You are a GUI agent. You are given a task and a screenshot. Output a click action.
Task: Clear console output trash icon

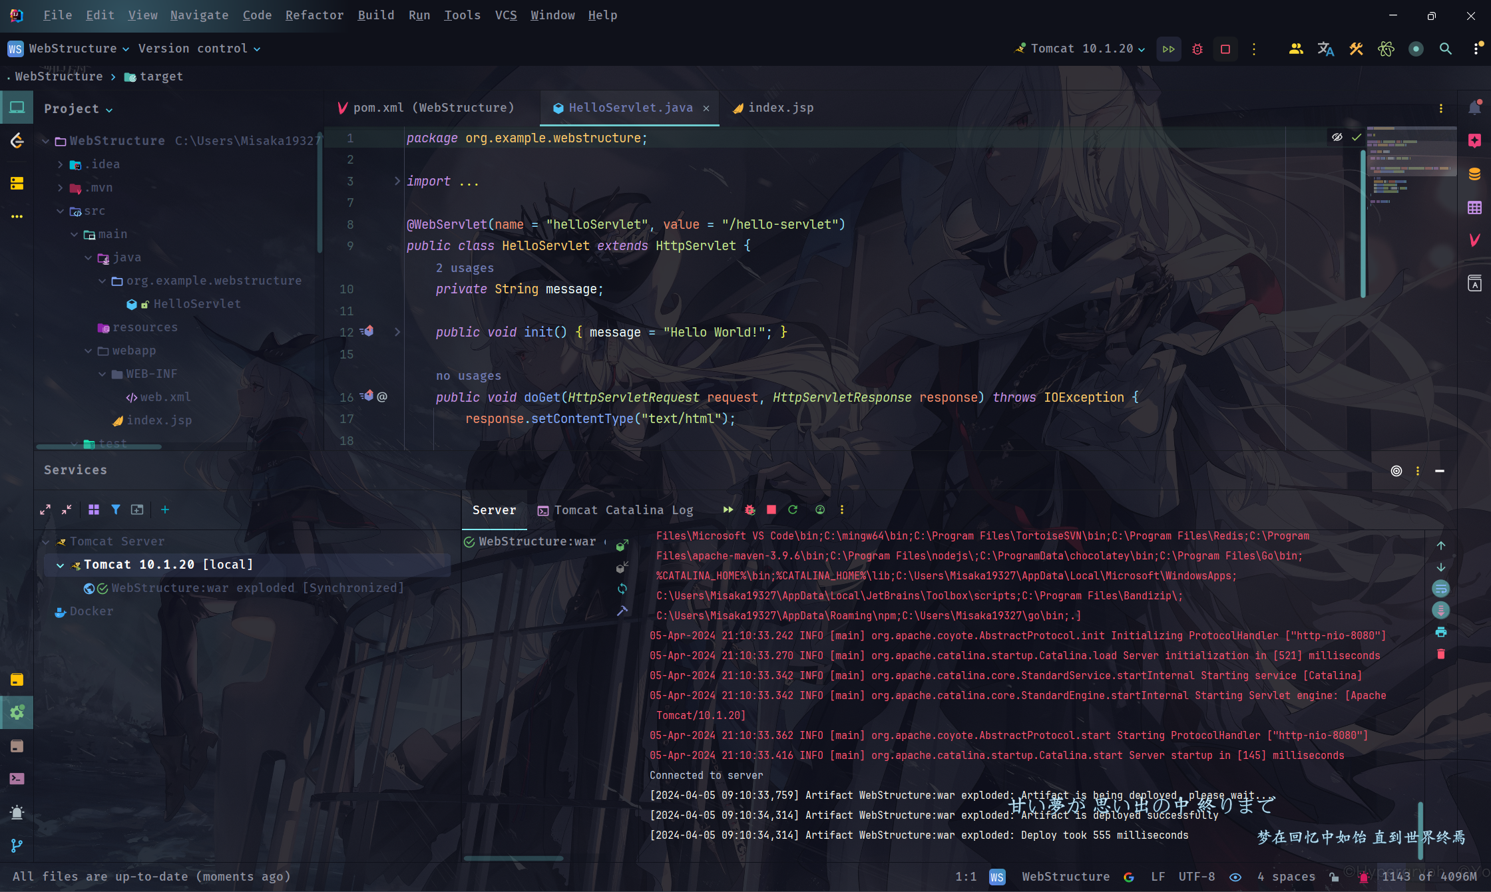(x=1441, y=655)
